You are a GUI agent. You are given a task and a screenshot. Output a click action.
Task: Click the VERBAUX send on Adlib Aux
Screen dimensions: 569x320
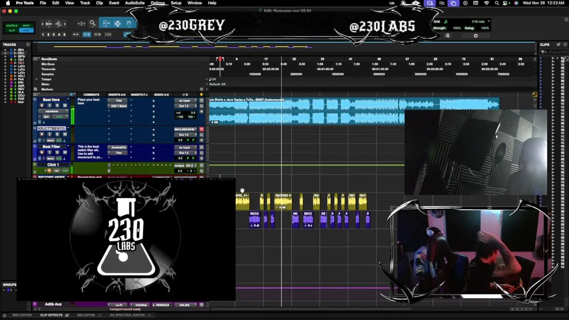(163, 305)
